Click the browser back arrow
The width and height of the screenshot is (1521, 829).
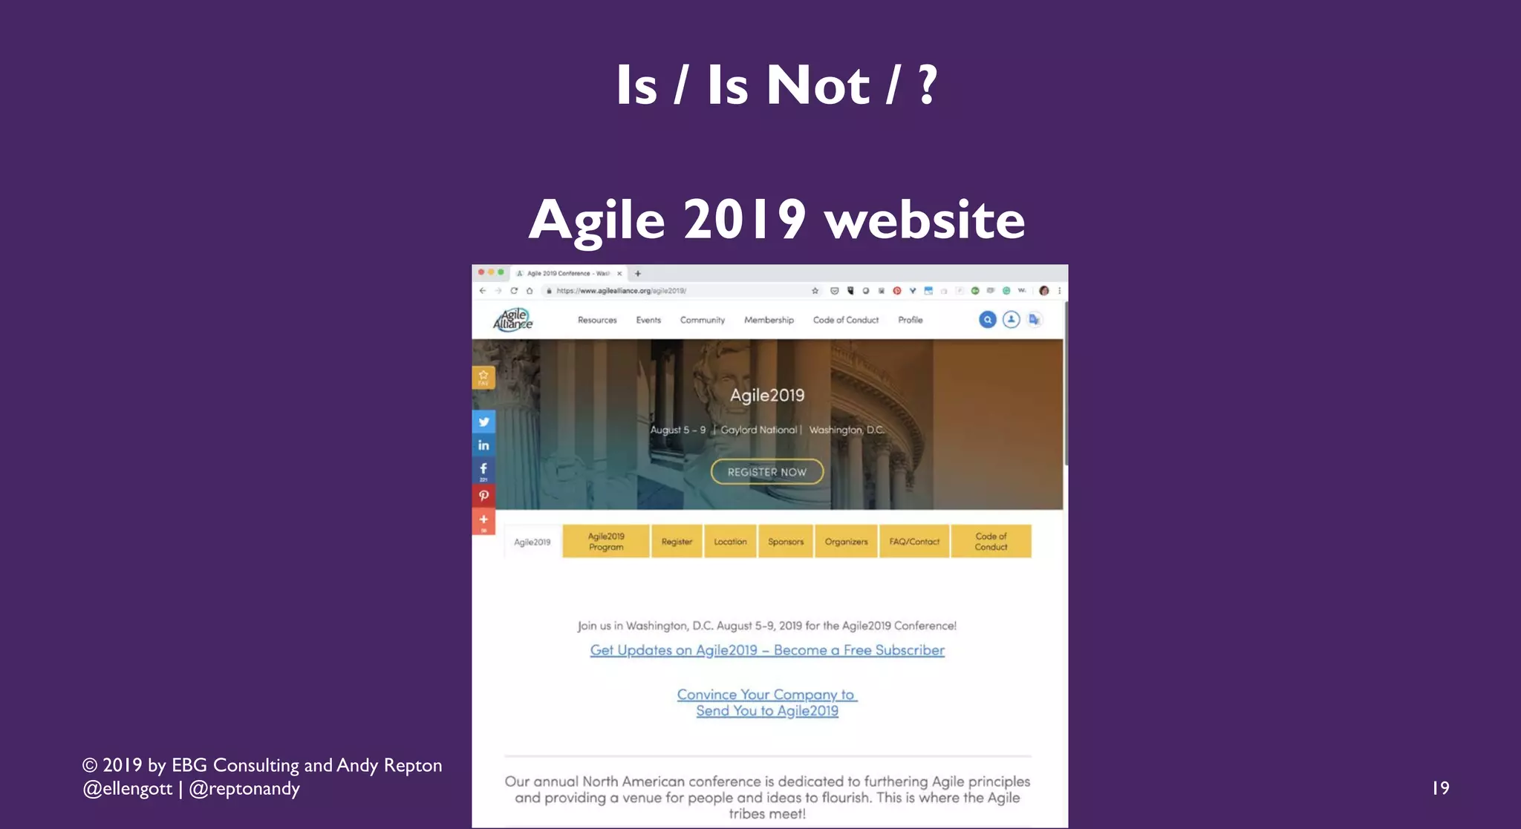pyautogui.click(x=483, y=291)
